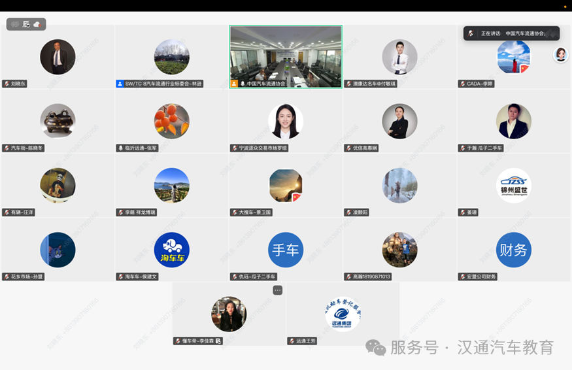Click muted mic icon next to 有辆-汪洋
The height and width of the screenshot is (370, 572).
tap(7, 212)
